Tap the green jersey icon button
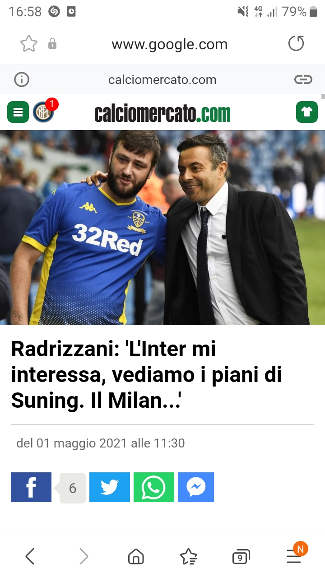 tap(307, 112)
